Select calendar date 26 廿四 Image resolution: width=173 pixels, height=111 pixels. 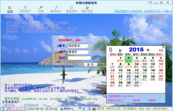(x=153, y=78)
